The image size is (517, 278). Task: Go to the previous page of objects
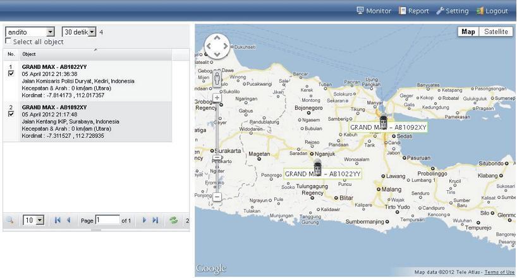pos(69,221)
